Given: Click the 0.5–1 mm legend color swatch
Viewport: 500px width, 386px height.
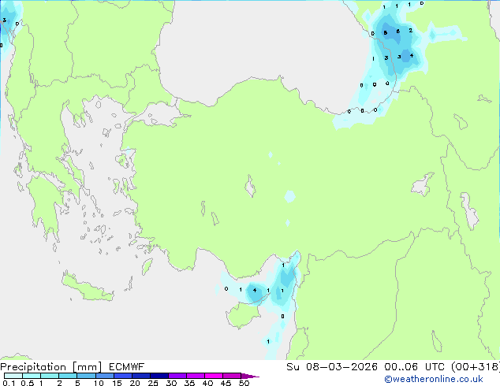Looking at the screenshot, I should click(x=32, y=376).
